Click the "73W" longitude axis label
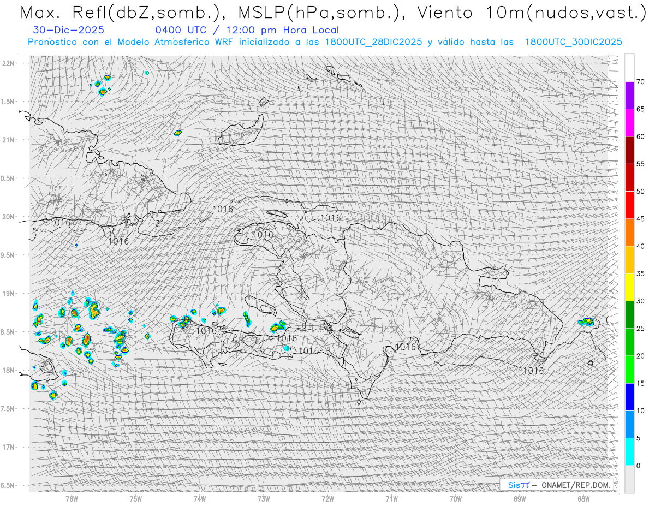The height and width of the screenshot is (506, 655). (264, 498)
